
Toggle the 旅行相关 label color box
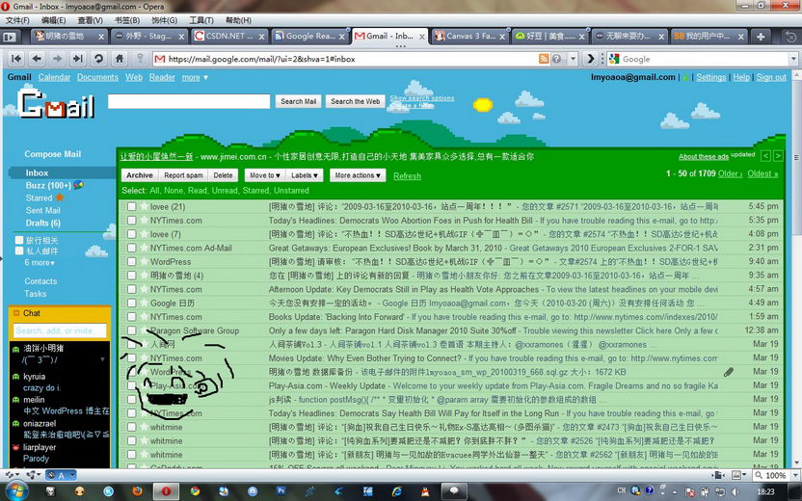(19, 240)
